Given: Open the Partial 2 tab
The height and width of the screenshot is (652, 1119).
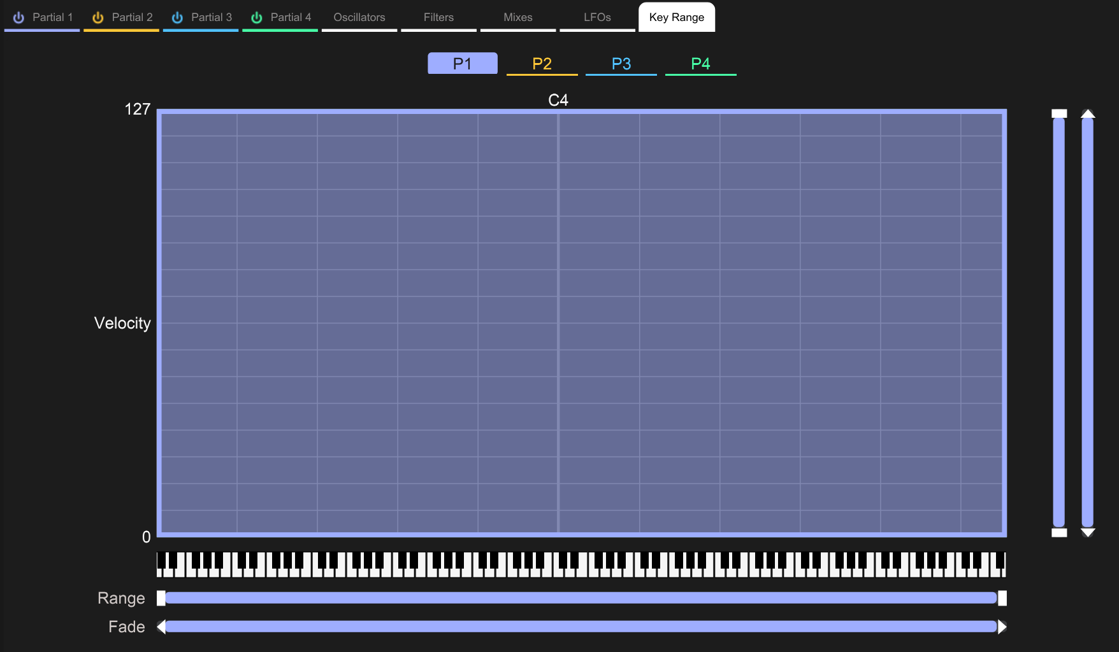Looking at the screenshot, I should click(121, 17).
